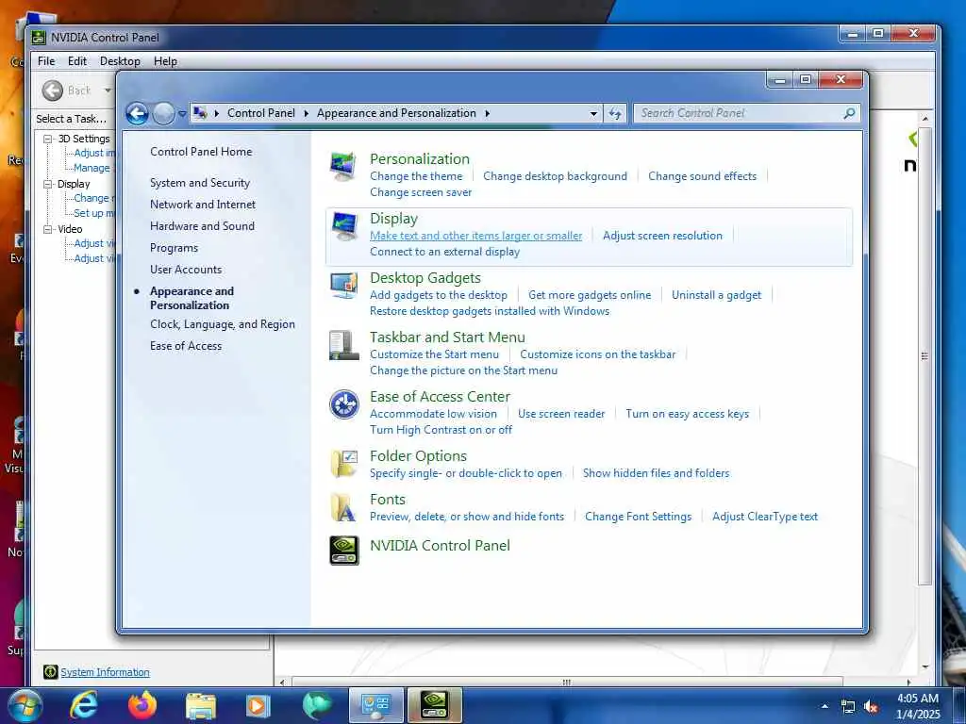Click the network tray icon
Screen dimensions: 966x724
[848, 707]
